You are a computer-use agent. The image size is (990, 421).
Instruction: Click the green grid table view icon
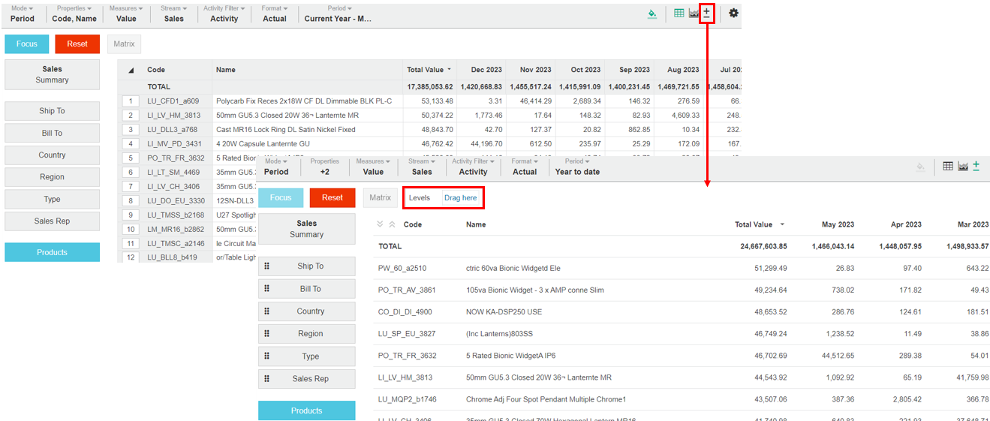[x=679, y=14]
